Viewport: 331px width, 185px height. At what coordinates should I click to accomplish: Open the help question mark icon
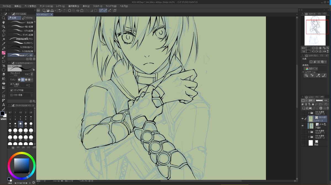click(115, 10)
